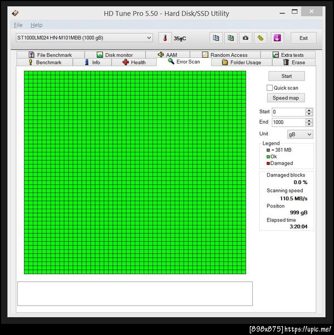Click the 999 gB position value
This screenshot has width=334, height=335.
[298, 213]
